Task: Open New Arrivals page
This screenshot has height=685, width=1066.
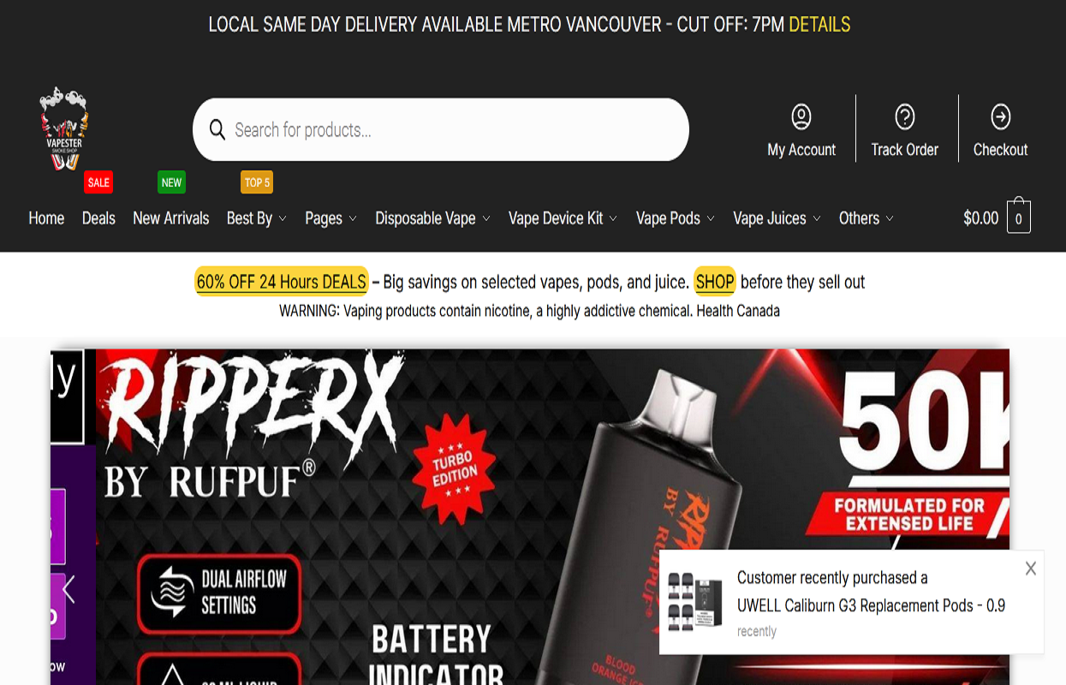Action: (x=171, y=218)
